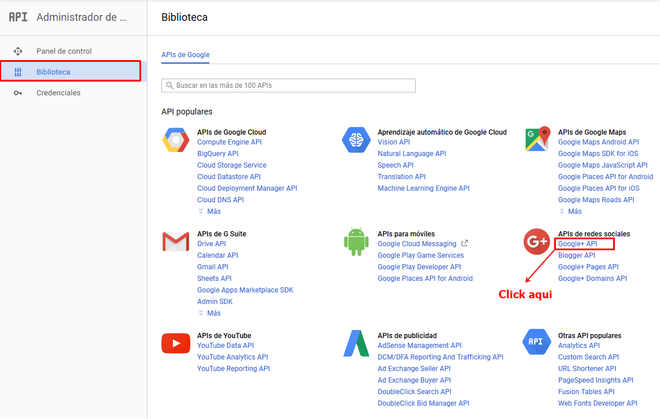Screen dimensions: 660x419
Task: Expand Más under APIs de Google Maps
Action: click(570, 212)
